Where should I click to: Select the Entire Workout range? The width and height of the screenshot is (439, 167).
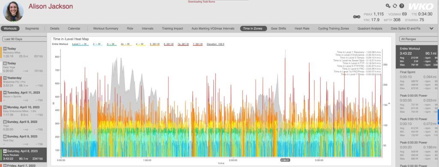pyautogui.click(x=417, y=57)
